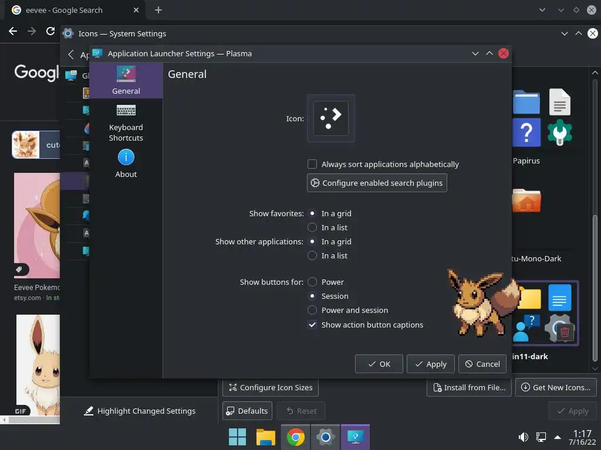Click Install from File button
Image resolution: width=601 pixels, height=450 pixels.
click(469, 388)
